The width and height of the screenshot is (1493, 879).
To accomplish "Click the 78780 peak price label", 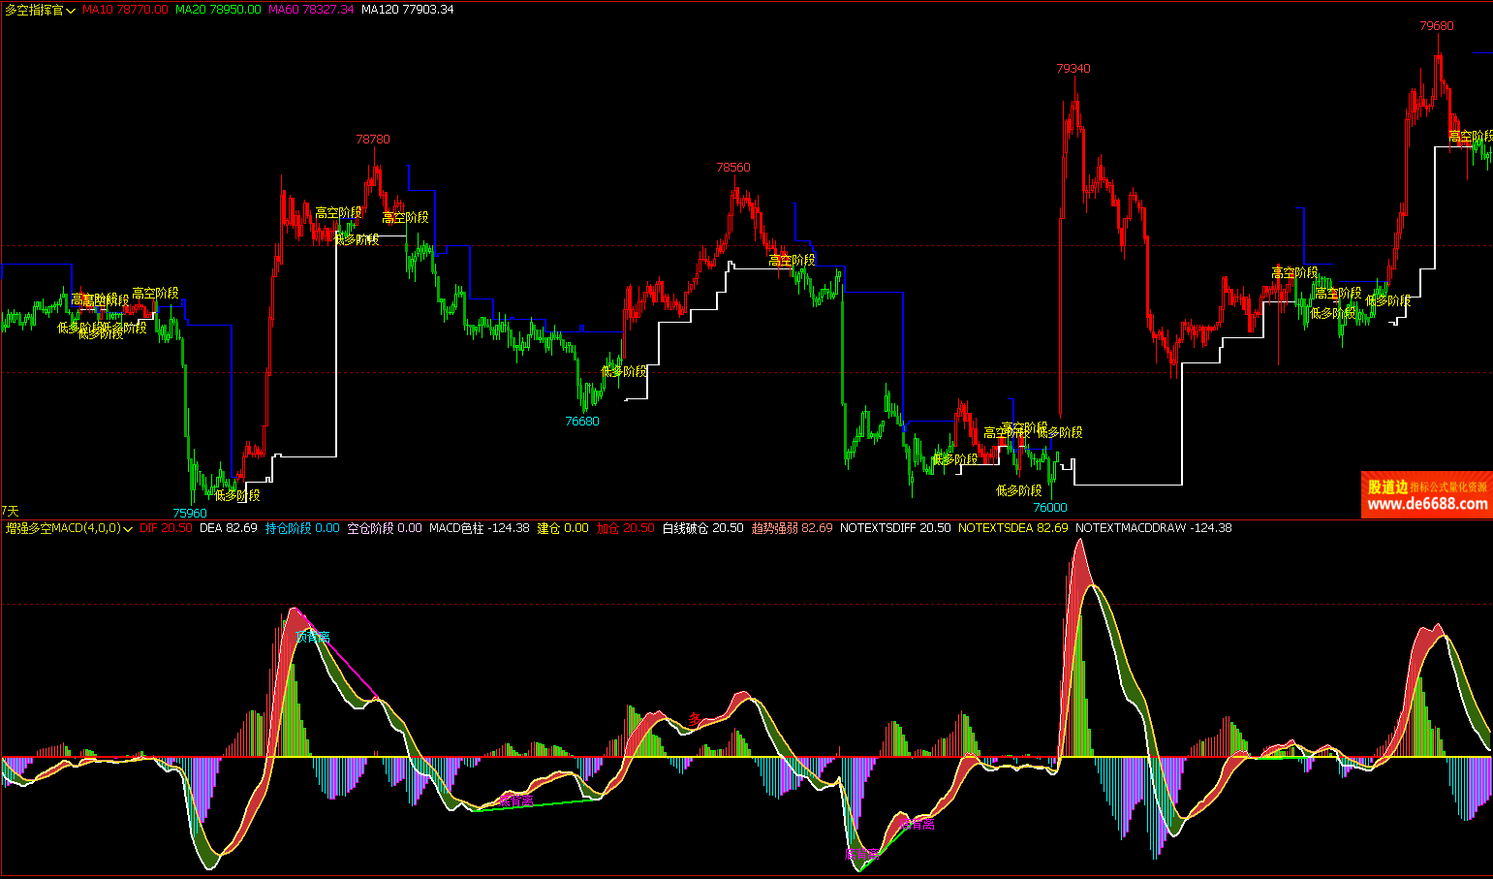I will [372, 140].
